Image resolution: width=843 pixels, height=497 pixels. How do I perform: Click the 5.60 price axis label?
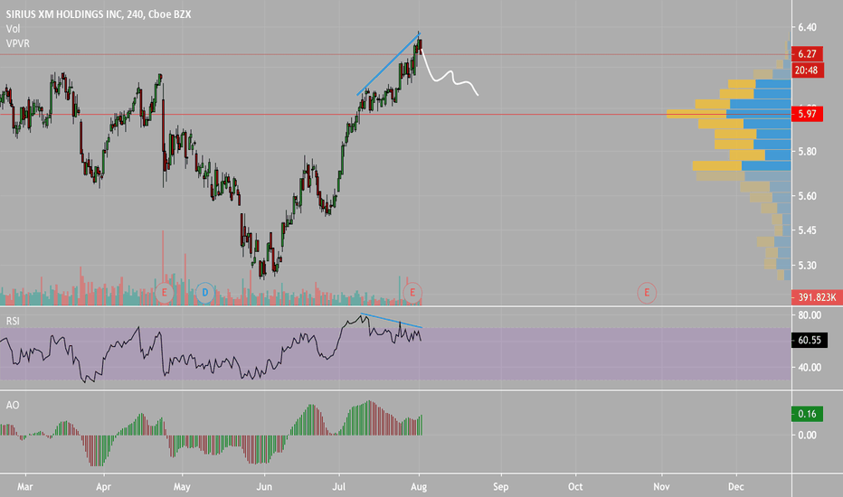click(x=808, y=196)
